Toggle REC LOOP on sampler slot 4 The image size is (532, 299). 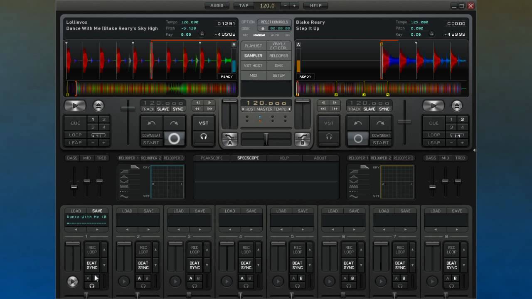[246, 250]
